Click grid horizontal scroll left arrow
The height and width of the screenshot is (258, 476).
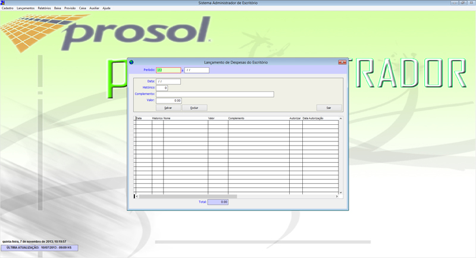tap(137, 196)
